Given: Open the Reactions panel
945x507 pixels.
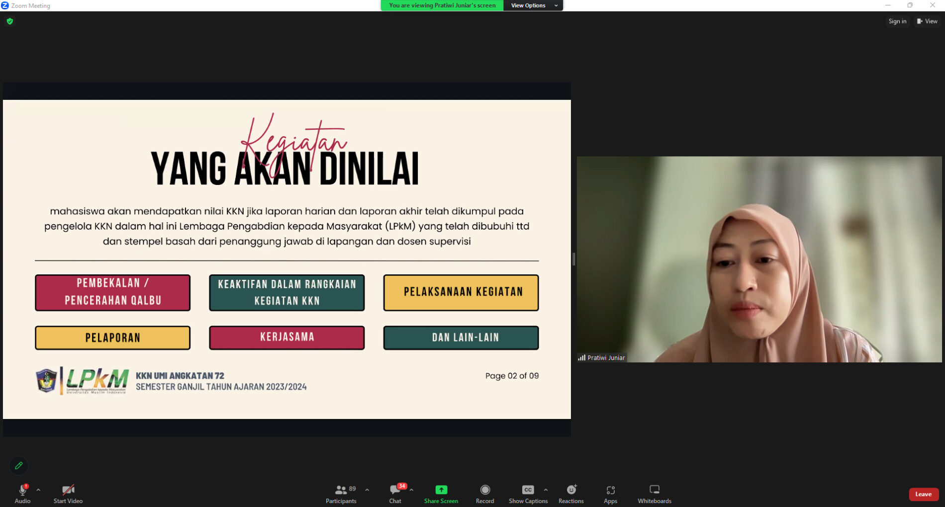Looking at the screenshot, I should pos(570,492).
